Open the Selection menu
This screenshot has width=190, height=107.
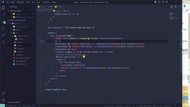coord(20,2)
